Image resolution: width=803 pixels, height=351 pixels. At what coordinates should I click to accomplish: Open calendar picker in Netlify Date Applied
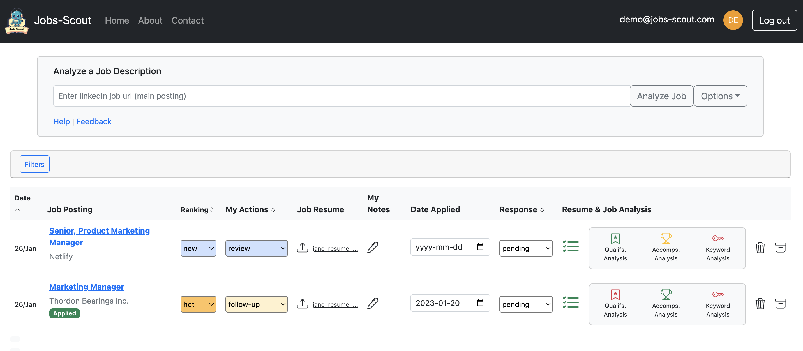click(x=480, y=247)
